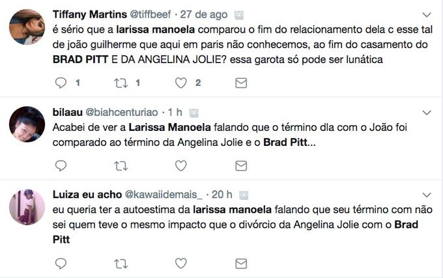
Task: Open the '27 de ago' tweet timestamp
Action: pyautogui.click(x=203, y=14)
